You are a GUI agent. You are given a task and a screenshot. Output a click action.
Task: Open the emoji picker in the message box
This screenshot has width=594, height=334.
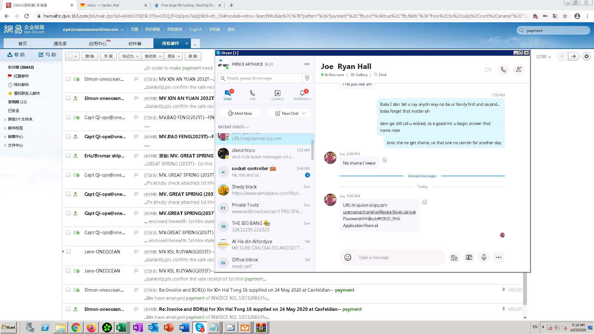(x=348, y=257)
